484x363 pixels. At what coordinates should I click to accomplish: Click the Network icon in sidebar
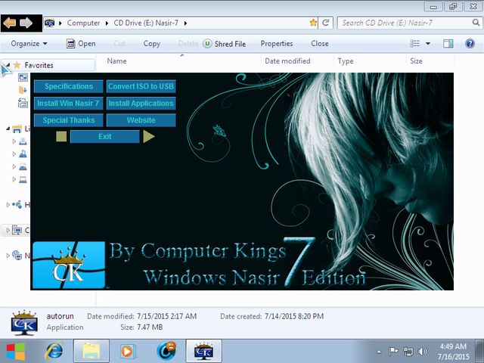coord(17,256)
